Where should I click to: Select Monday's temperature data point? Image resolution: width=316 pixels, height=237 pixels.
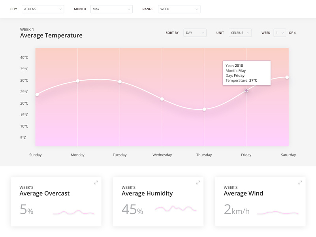tap(77, 81)
